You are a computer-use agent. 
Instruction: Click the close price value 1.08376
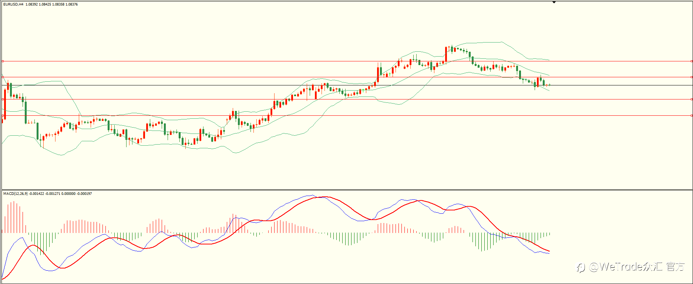pyautogui.click(x=71, y=4)
